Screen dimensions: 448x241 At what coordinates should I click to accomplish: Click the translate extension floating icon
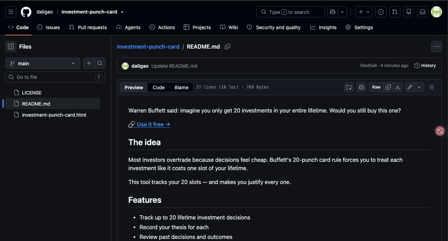coord(440,131)
